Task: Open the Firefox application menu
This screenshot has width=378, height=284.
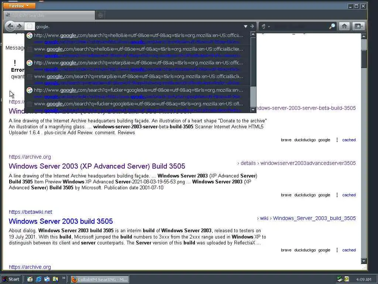Action: point(19,6)
